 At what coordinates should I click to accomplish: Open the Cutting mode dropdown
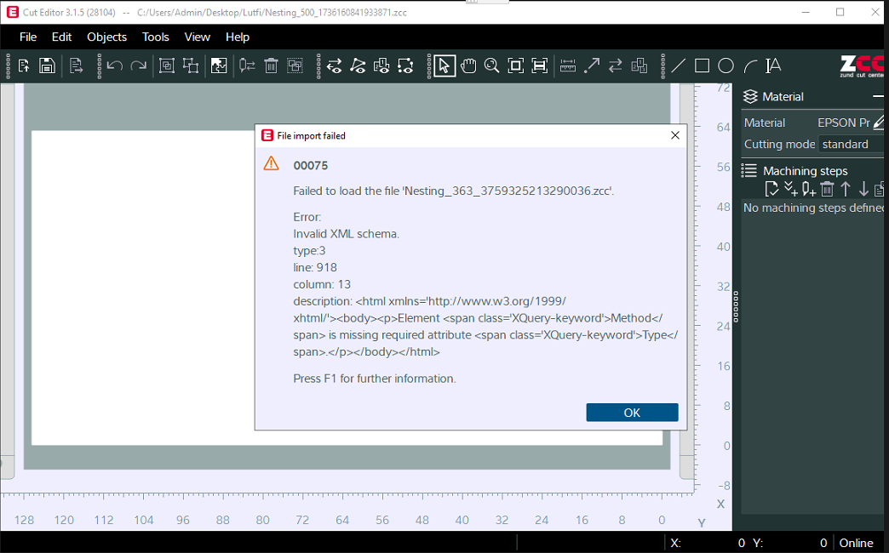click(850, 144)
